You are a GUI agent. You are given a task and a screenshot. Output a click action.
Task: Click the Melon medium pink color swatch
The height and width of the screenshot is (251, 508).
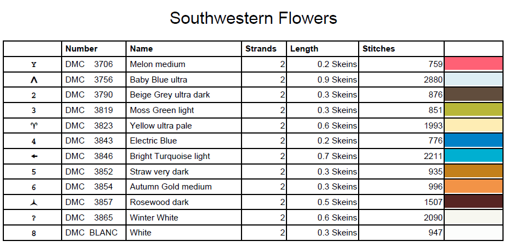pos(474,64)
